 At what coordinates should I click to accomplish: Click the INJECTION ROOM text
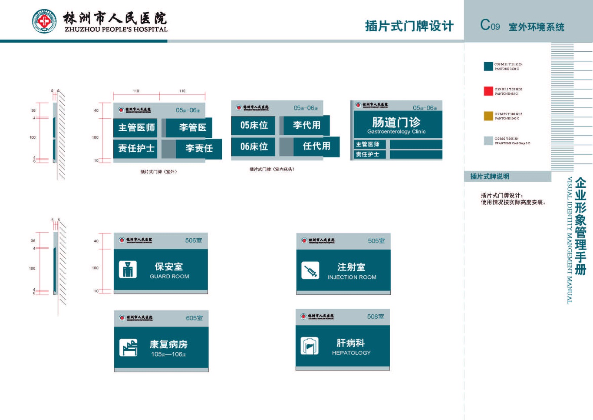pyautogui.click(x=352, y=277)
